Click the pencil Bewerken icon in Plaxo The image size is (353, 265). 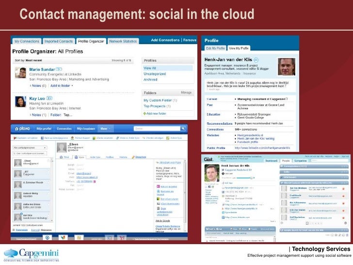pos(133,157)
